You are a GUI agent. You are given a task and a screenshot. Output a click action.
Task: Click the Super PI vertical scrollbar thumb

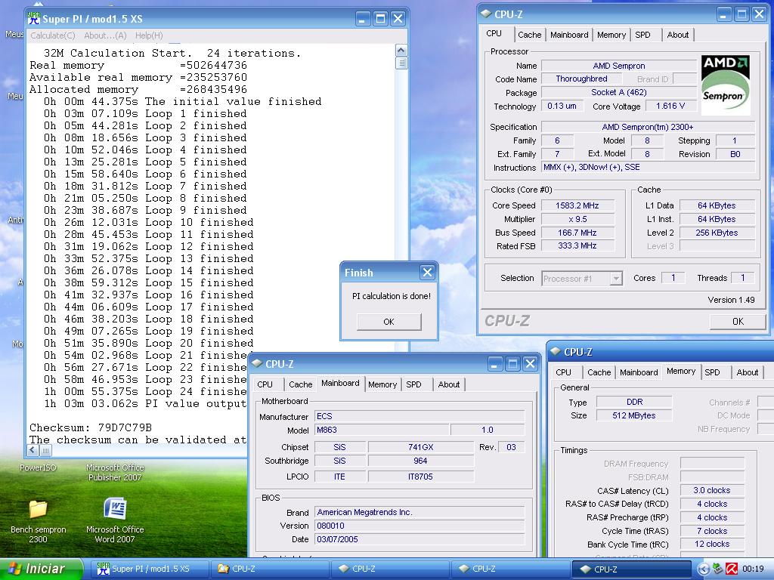click(x=401, y=63)
